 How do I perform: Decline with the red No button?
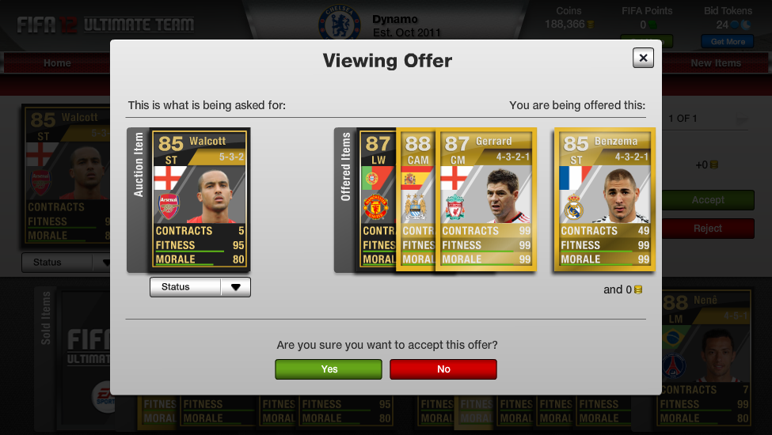(x=443, y=369)
